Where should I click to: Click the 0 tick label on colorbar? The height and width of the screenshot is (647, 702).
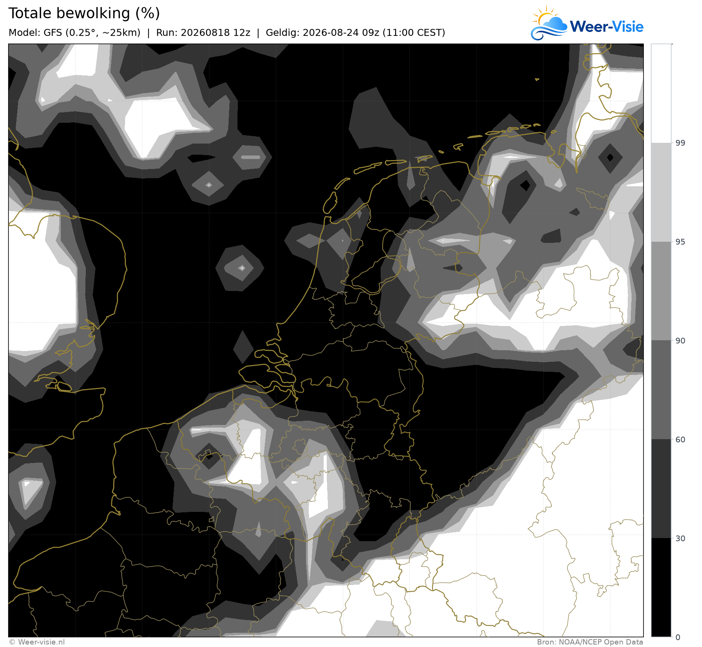click(x=678, y=637)
